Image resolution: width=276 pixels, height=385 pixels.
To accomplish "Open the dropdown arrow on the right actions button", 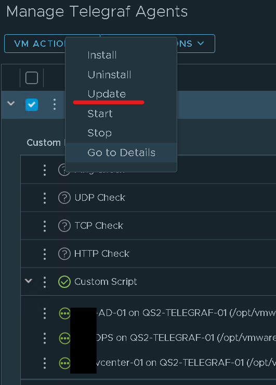I will click(x=201, y=44).
